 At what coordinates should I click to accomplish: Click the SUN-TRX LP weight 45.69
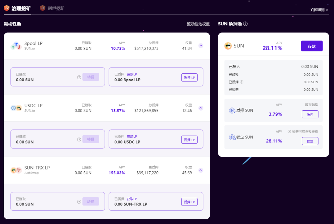click(187, 173)
